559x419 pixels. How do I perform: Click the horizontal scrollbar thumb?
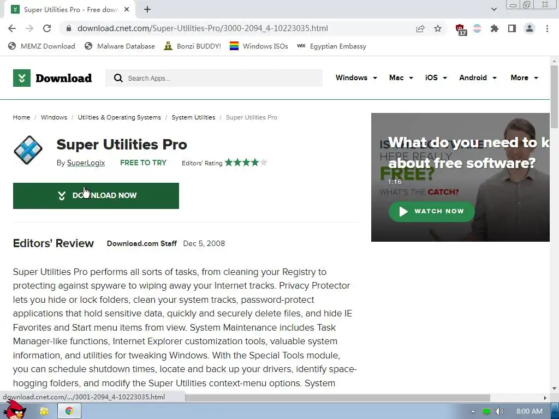click(337, 397)
